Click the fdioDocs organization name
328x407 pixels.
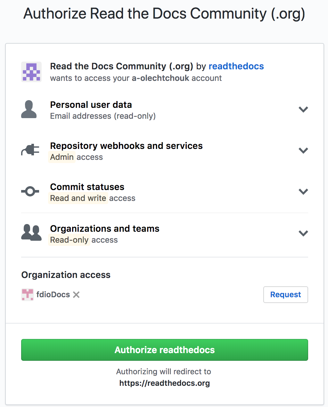pyautogui.click(x=53, y=295)
